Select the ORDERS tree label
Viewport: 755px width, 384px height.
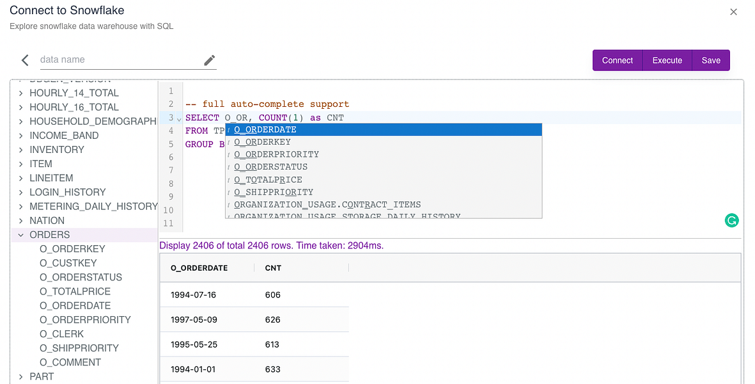point(50,235)
